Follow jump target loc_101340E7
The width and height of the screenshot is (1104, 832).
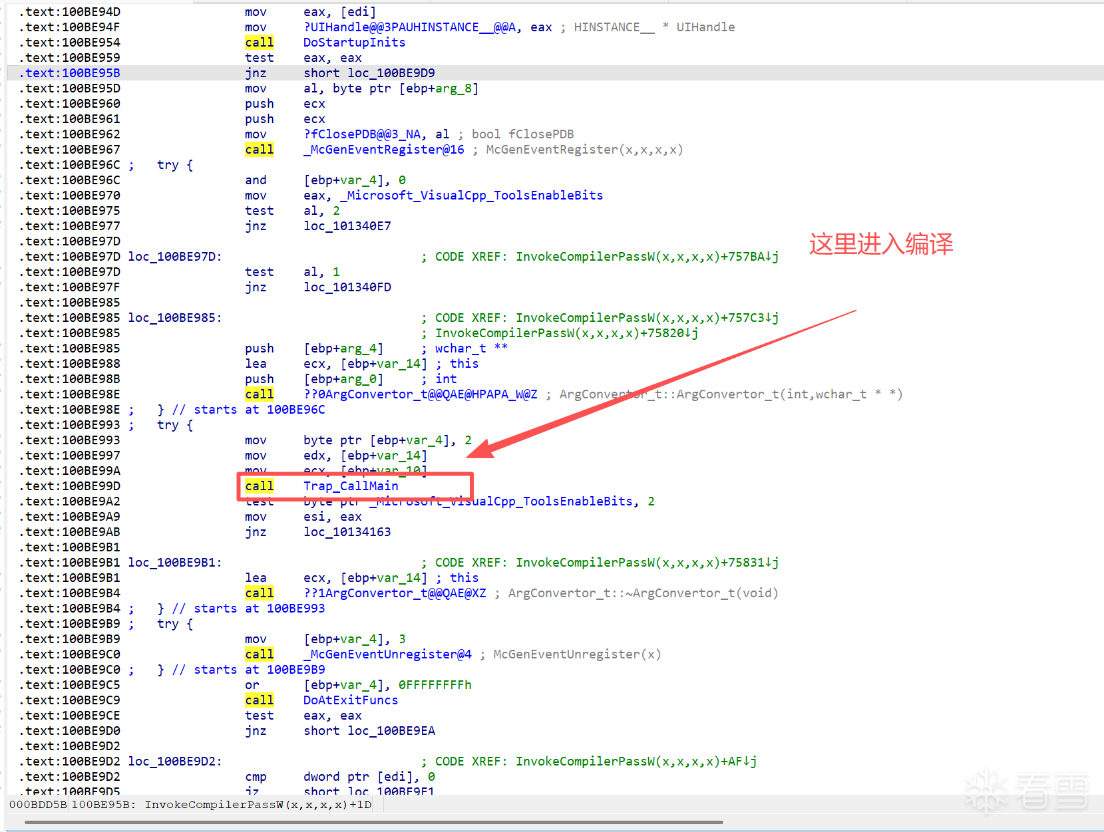point(347,226)
